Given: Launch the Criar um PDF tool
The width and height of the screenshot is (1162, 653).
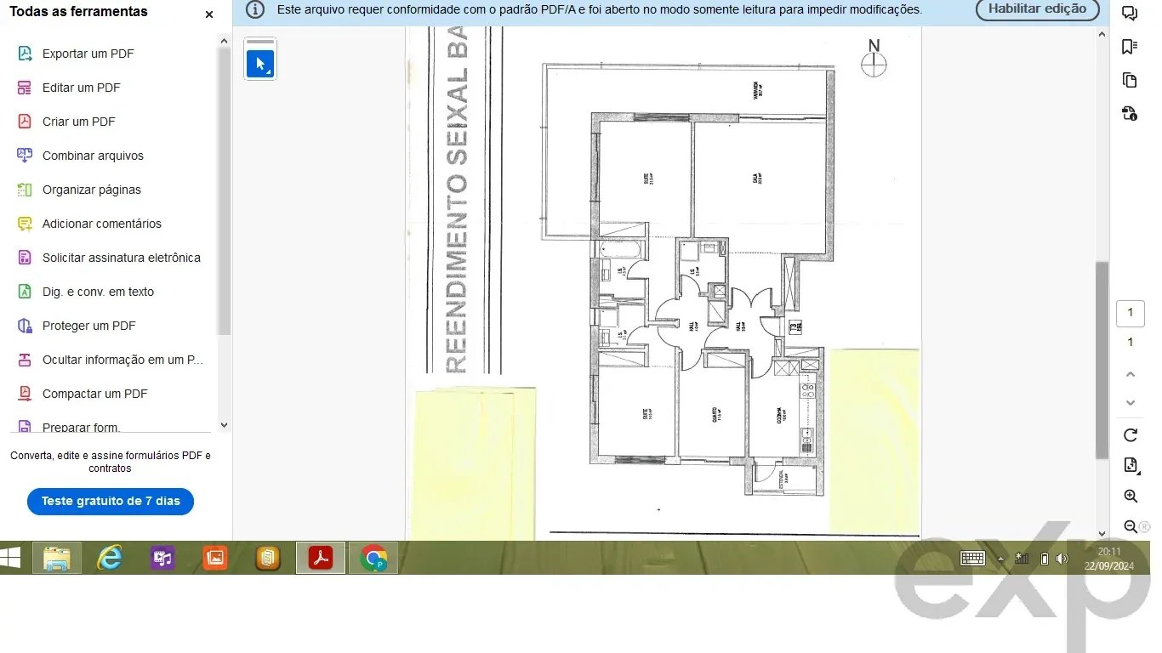Looking at the screenshot, I should [78, 122].
